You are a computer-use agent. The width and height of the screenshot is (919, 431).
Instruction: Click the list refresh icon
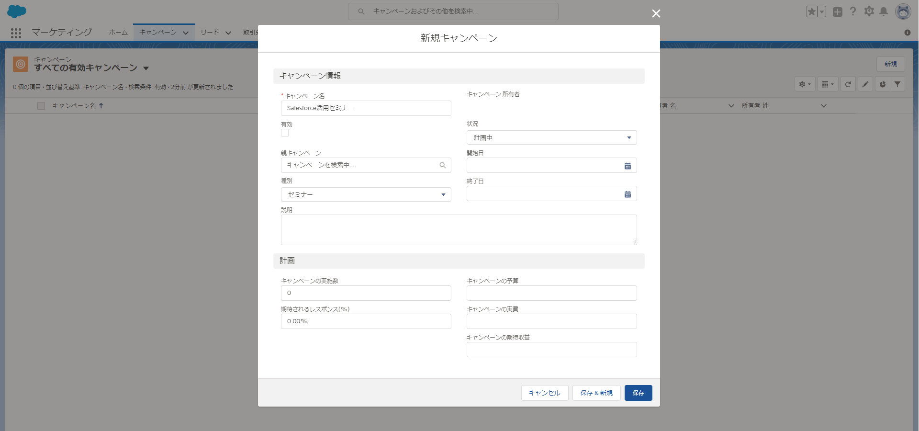(x=848, y=84)
